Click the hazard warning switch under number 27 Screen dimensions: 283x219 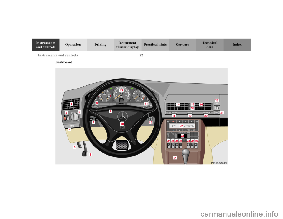coord(181,146)
